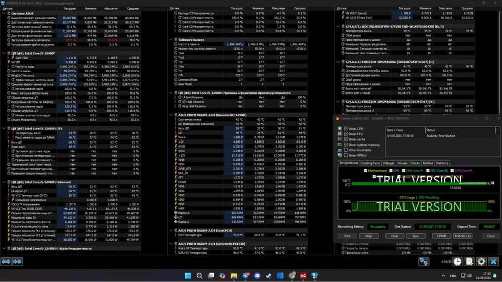Click volume speaker icon in tray
The height and width of the screenshot is (282, 502).
[470, 276]
